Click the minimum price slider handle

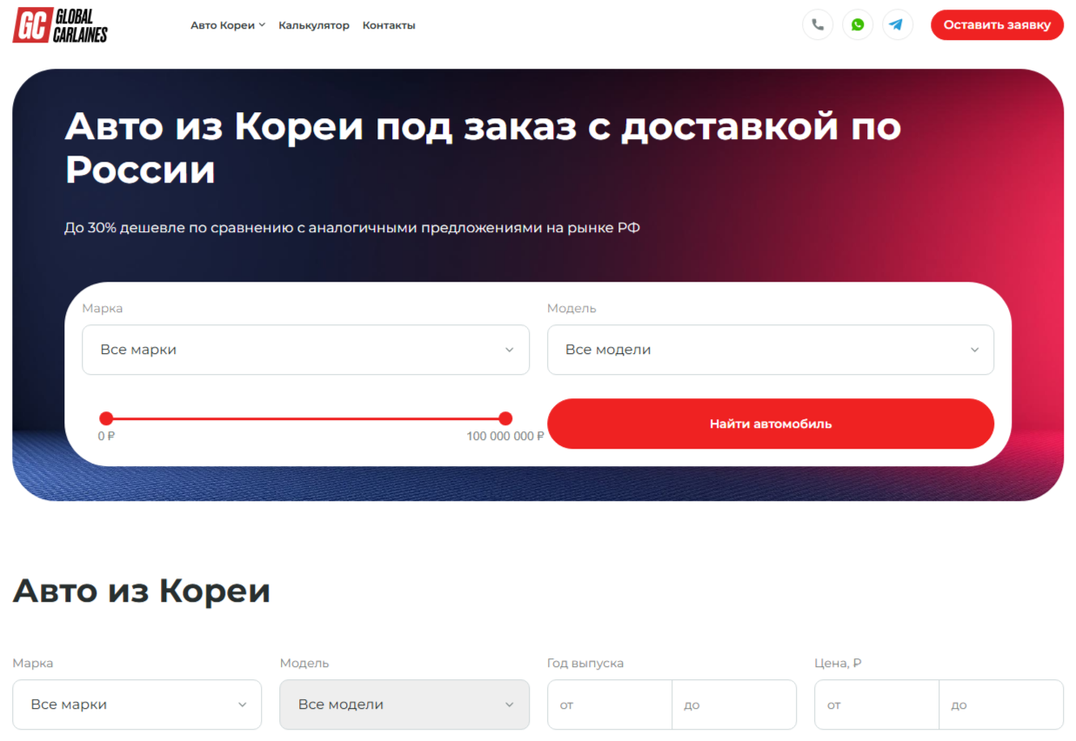[106, 418]
